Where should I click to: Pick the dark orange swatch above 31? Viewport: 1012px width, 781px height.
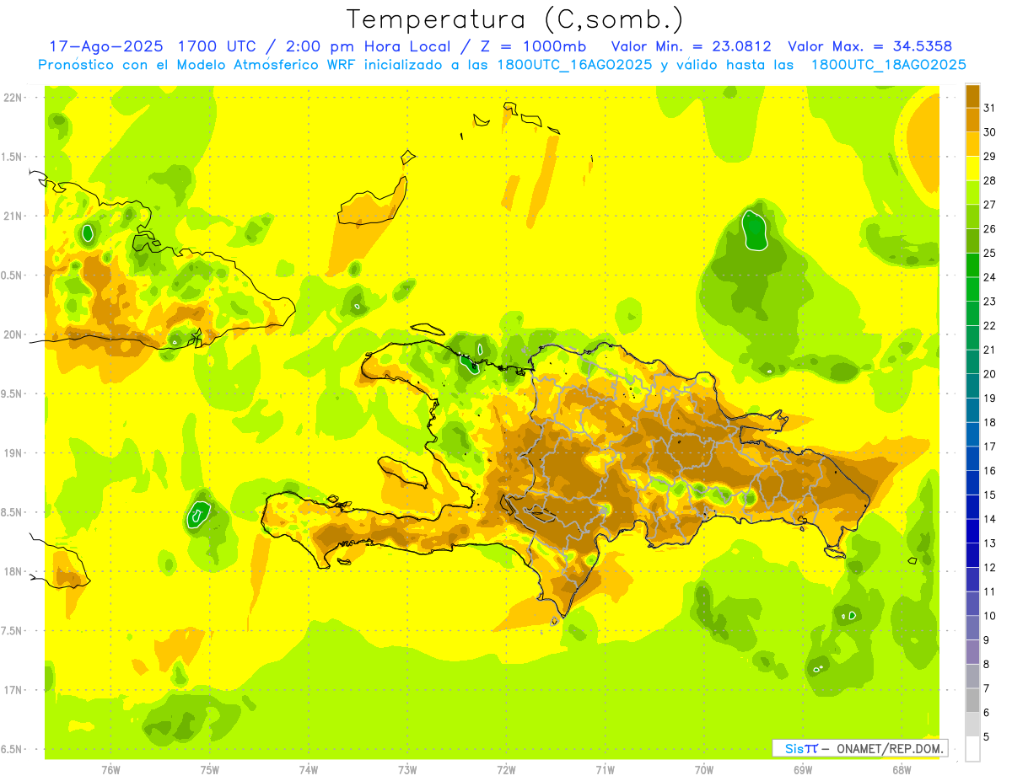[x=972, y=96]
